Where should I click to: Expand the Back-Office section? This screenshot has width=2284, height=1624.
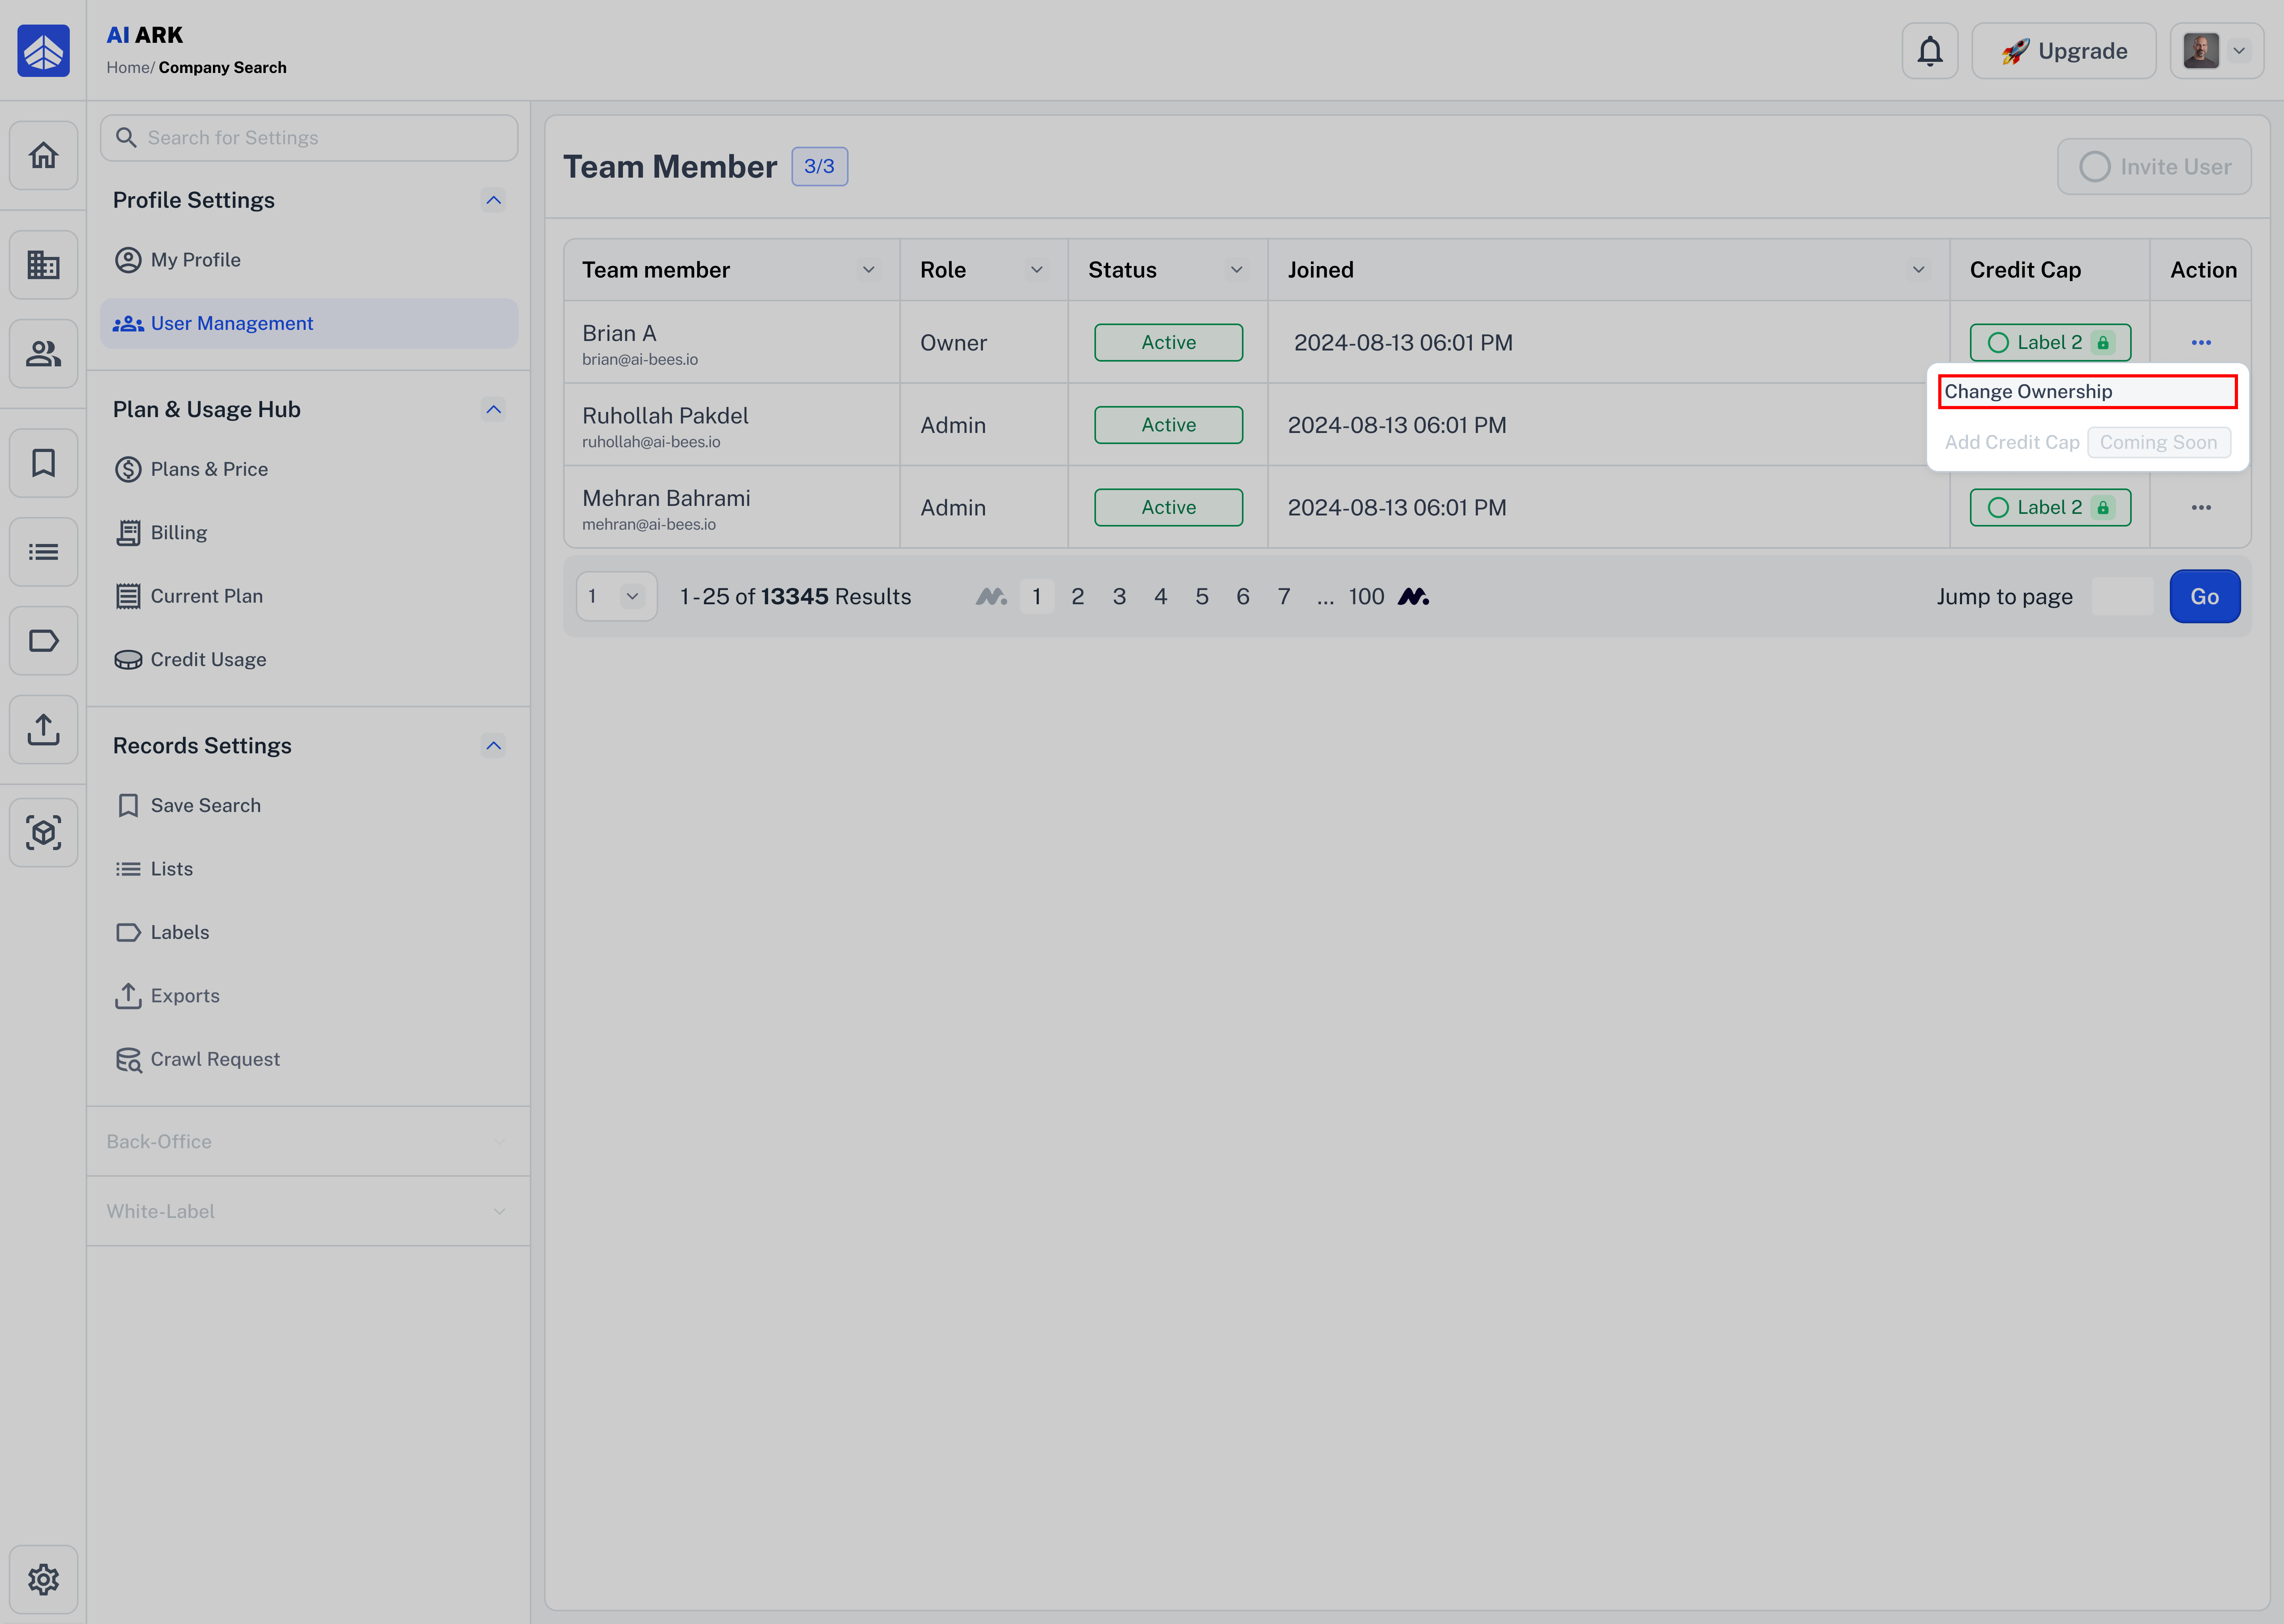pos(308,1142)
